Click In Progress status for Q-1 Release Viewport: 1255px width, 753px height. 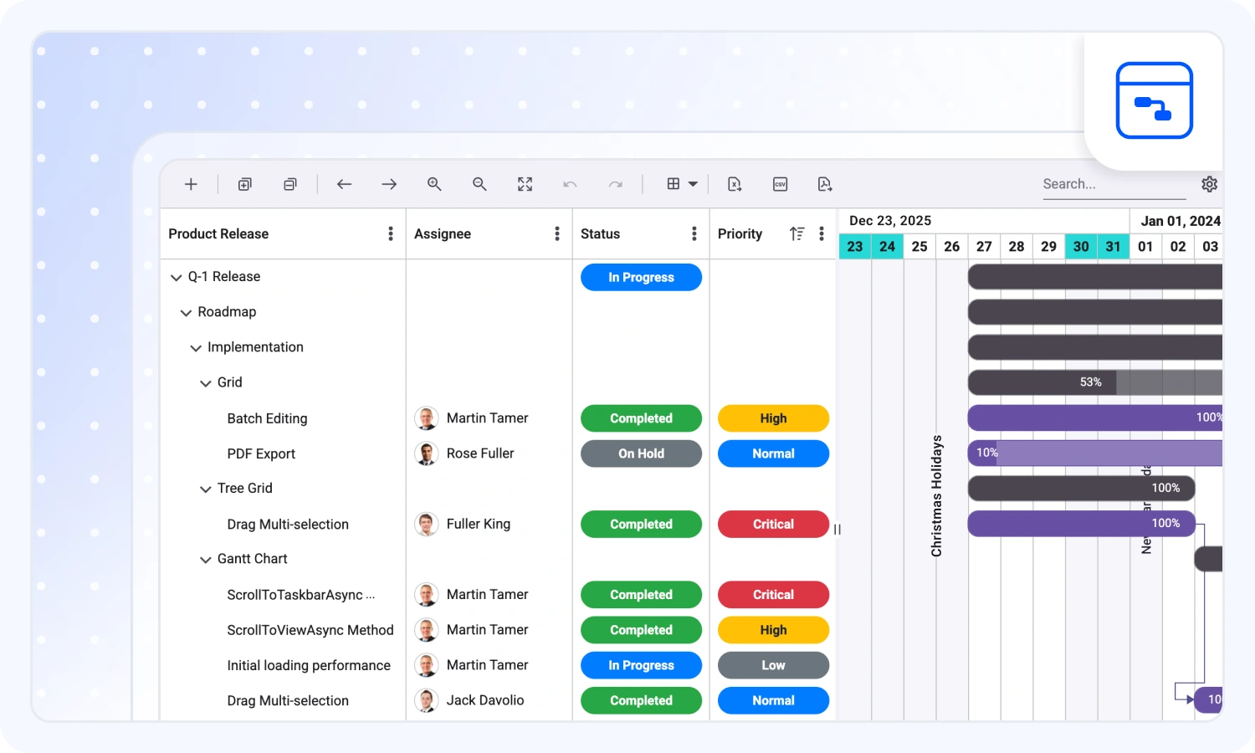(x=641, y=277)
